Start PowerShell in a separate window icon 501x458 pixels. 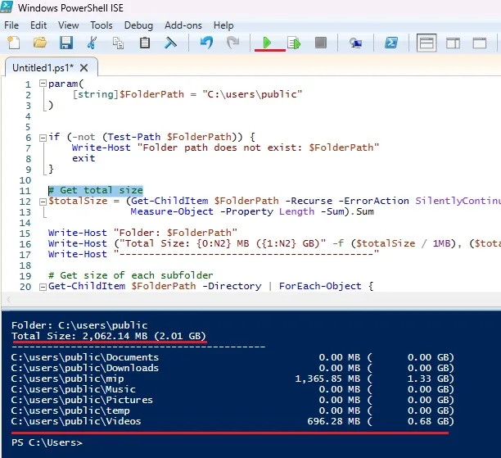tap(392, 43)
